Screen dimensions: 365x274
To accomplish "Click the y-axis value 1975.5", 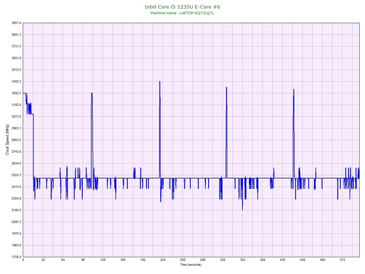I will (16, 234).
